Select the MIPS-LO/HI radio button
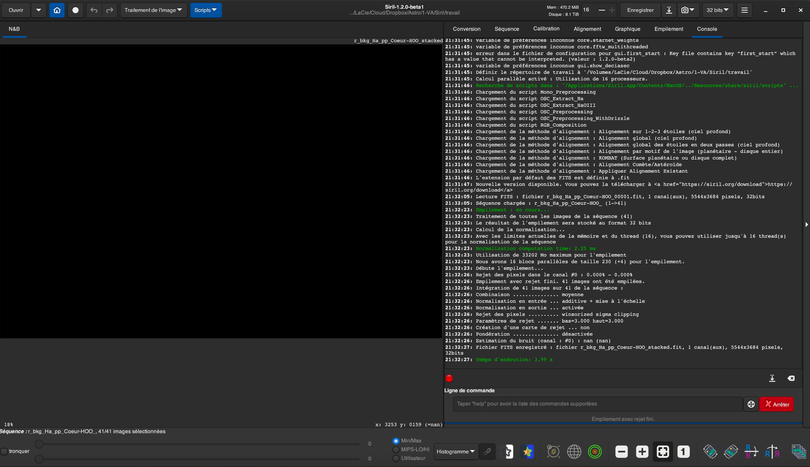 396,450
